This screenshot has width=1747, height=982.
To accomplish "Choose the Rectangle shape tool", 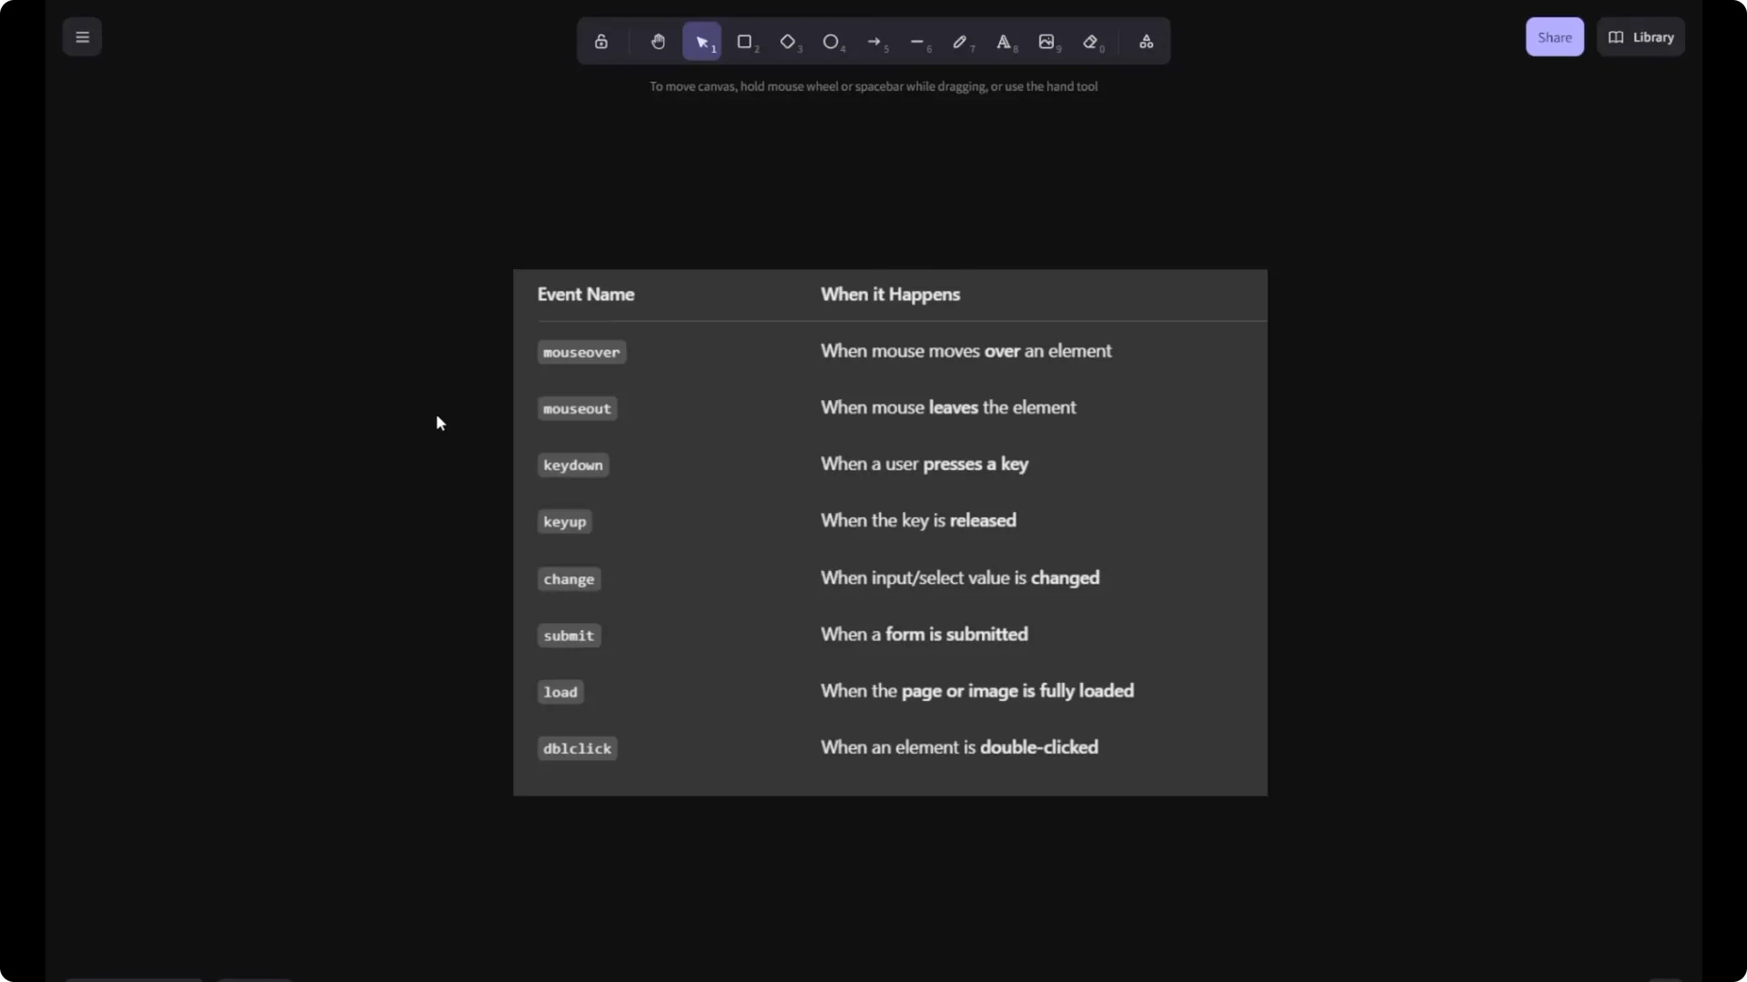I will tap(744, 42).
